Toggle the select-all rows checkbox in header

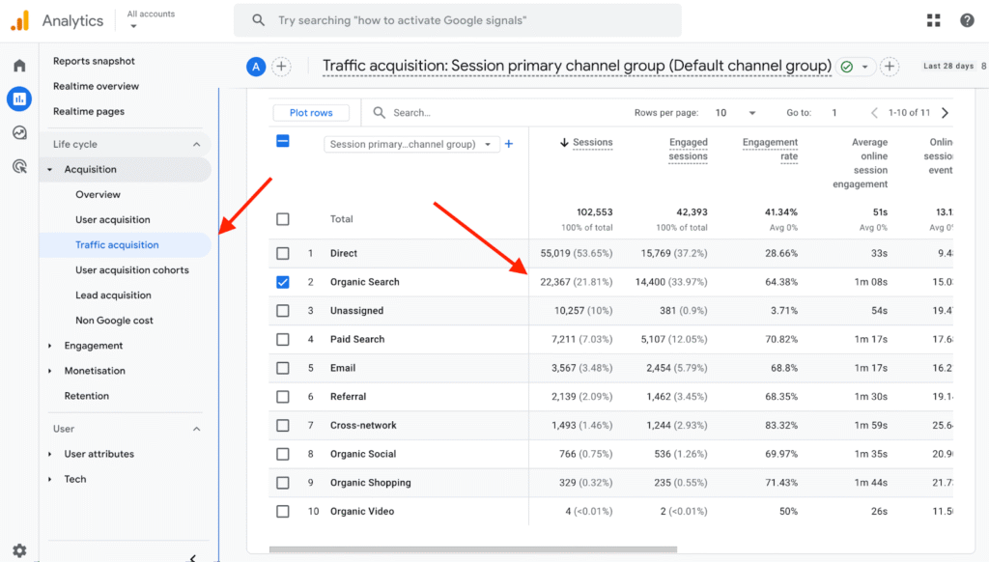283,141
